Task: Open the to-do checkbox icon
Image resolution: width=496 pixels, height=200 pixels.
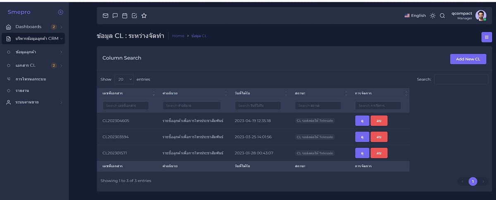Action: coord(134,16)
